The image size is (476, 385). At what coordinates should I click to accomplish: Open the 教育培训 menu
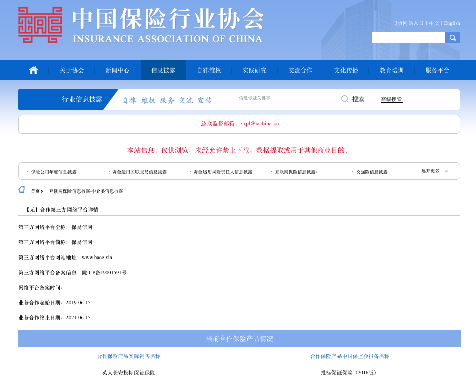pyautogui.click(x=391, y=70)
